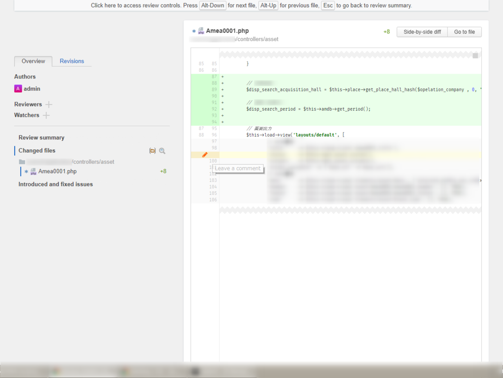Add a reviewer with the plus icon
This screenshot has width=503, height=378.
49,104
